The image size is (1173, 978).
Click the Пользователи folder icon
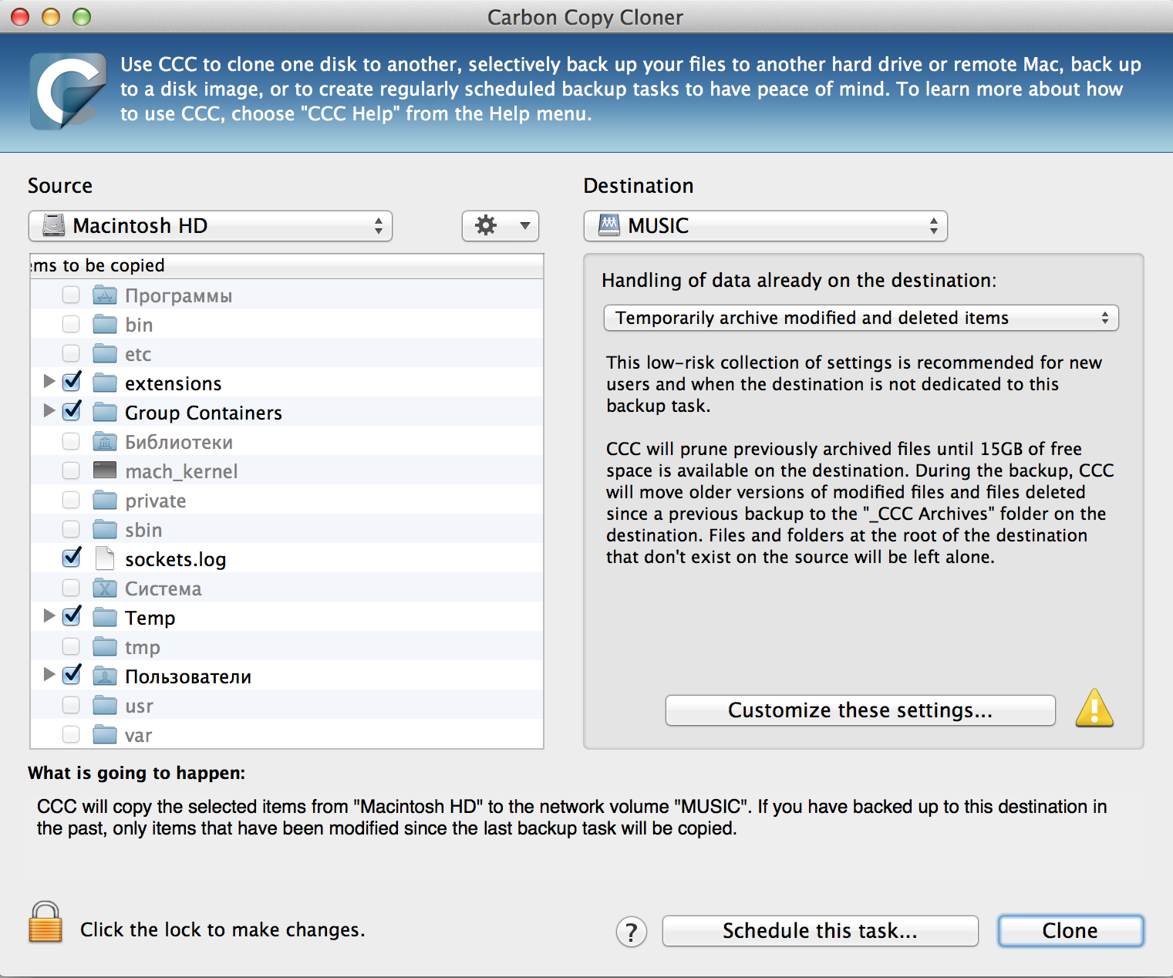(x=104, y=676)
